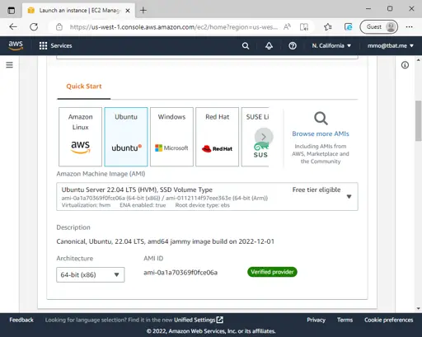
Task: Select the Ubuntu AMI card
Action: tap(126, 137)
